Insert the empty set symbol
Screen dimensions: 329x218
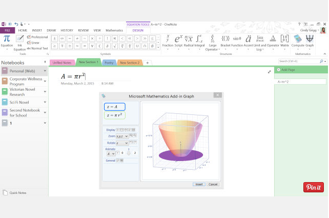point(152,46)
